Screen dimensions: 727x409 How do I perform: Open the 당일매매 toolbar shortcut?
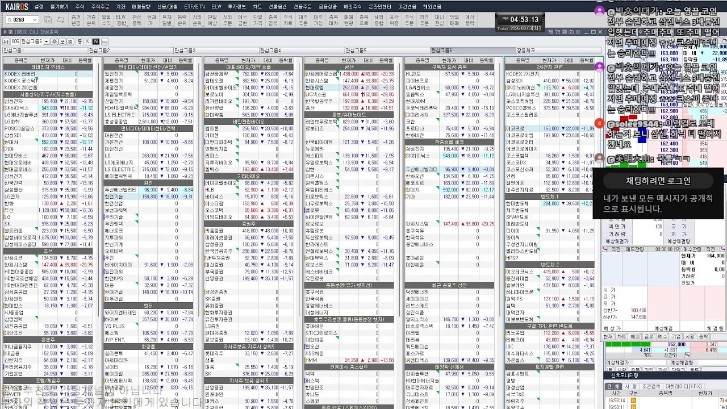pyautogui.click(x=454, y=20)
